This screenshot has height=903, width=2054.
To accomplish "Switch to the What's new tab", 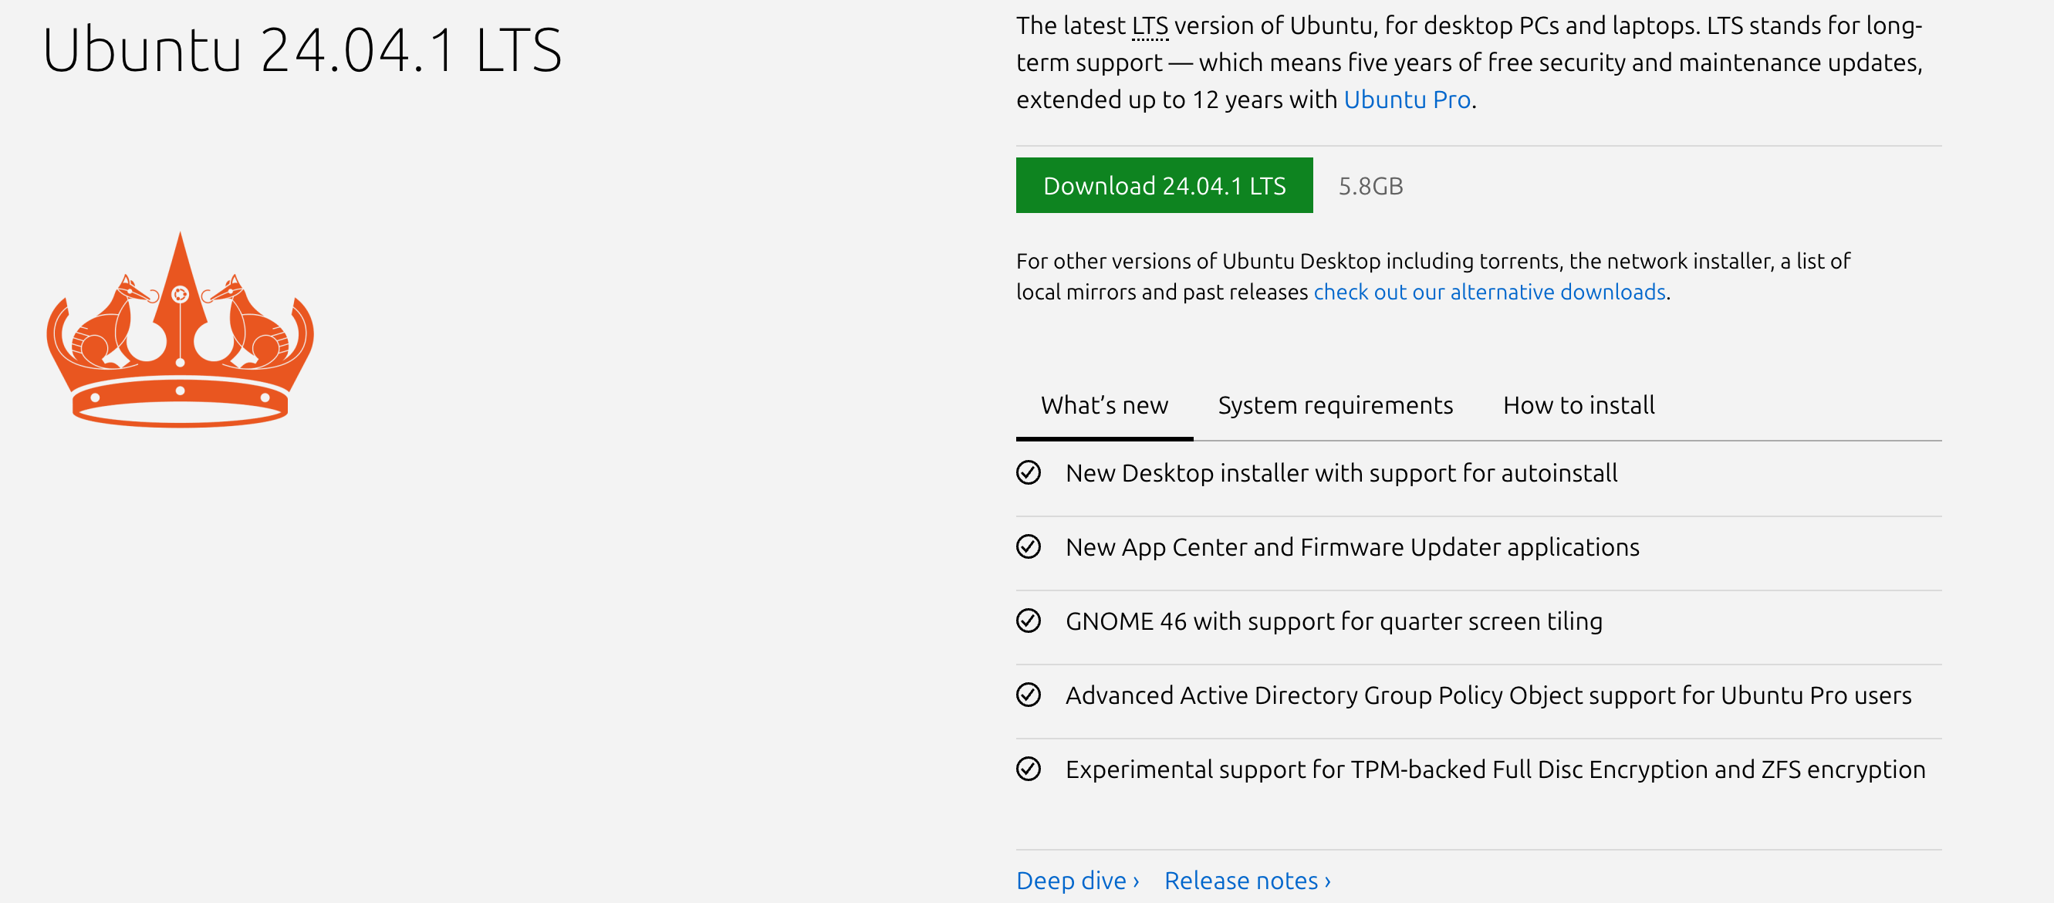I will point(1103,405).
